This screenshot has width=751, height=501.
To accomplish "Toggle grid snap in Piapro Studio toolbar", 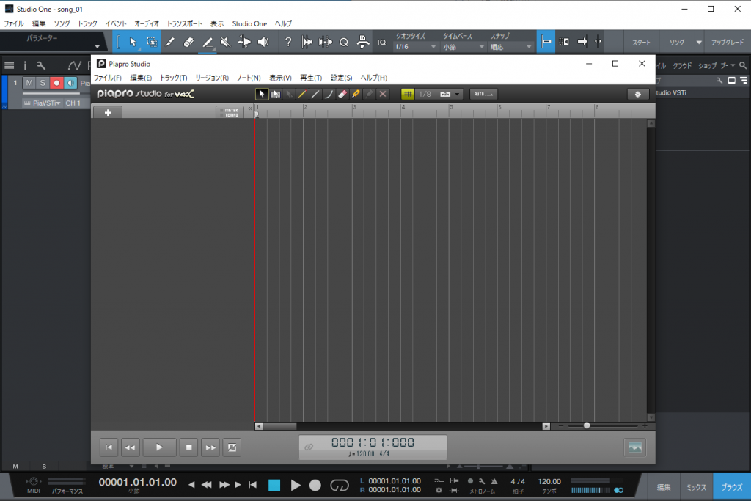I will 408,94.
